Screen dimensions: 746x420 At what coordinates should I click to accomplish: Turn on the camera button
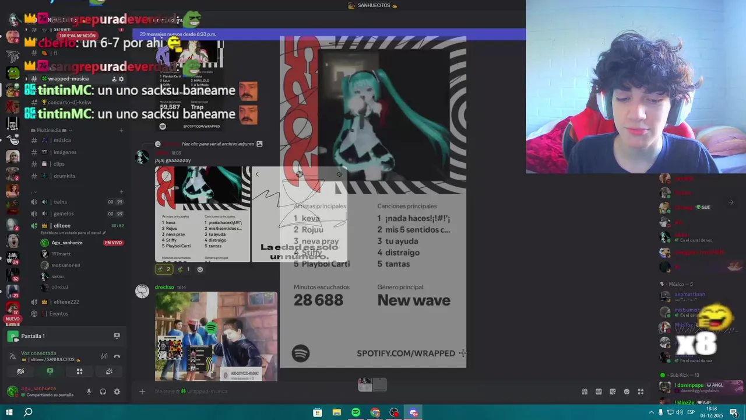(20, 371)
